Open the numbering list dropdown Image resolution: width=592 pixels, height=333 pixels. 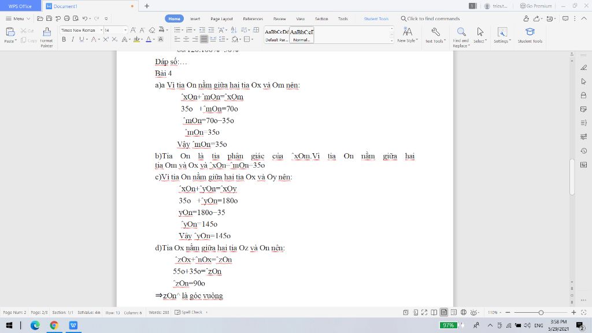pyautogui.click(x=194, y=30)
